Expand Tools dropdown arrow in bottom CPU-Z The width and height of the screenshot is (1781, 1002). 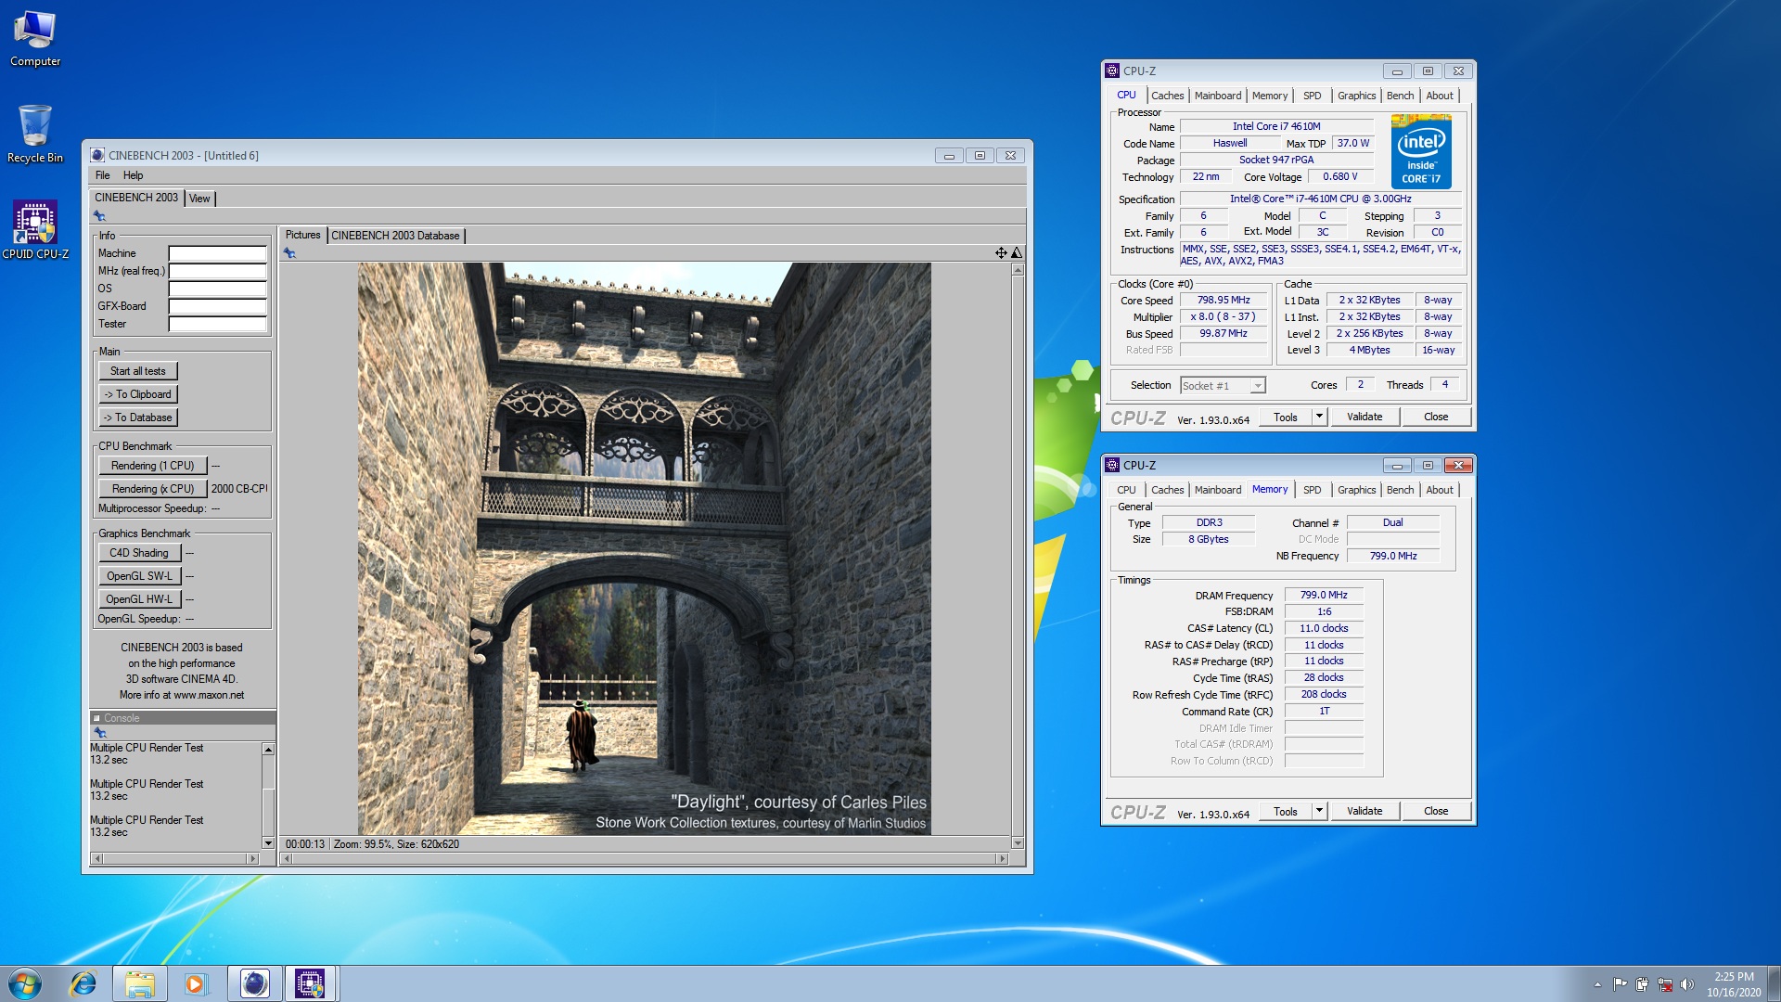click(1319, 811)
